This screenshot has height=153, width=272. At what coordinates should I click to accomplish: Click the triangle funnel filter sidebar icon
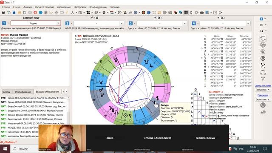click(x=263, y=79)
